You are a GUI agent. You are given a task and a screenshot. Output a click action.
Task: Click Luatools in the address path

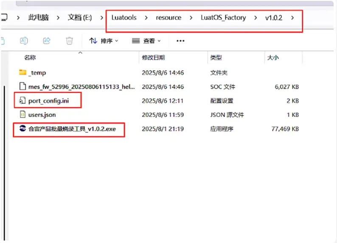point(124,17)
